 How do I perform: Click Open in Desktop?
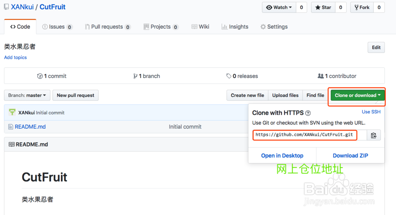tap(282, 155)
